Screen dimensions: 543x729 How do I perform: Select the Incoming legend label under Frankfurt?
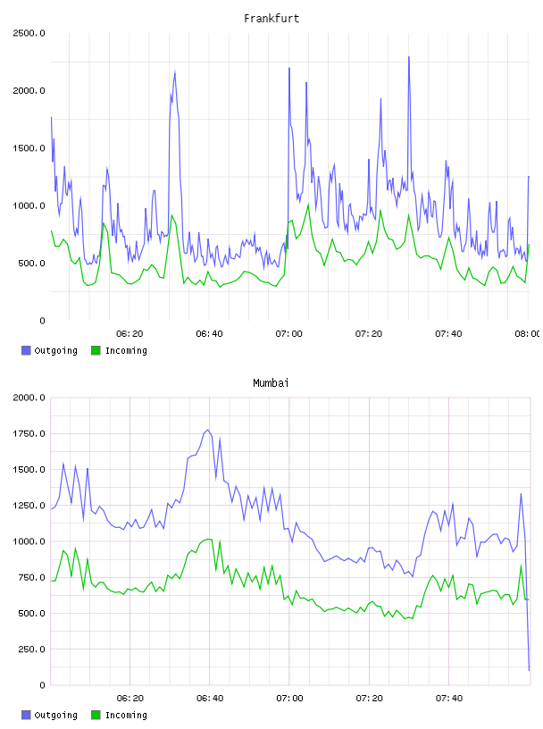tap(126, 351)
